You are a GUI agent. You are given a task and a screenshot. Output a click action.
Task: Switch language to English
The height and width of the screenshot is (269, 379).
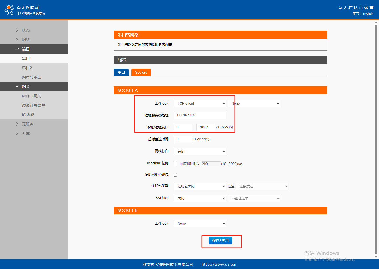(x=368, y=14)
